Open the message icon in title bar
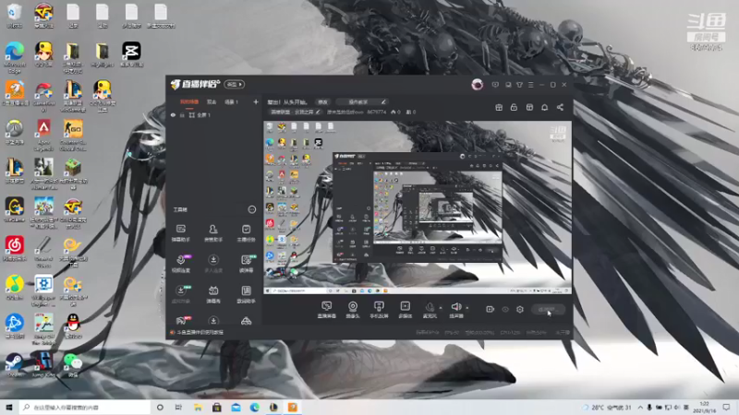Viewport: 739px width, 415px height. pos(495,85)
